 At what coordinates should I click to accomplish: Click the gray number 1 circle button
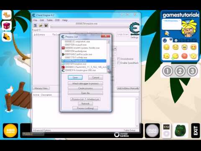click(x=167, y=71)
